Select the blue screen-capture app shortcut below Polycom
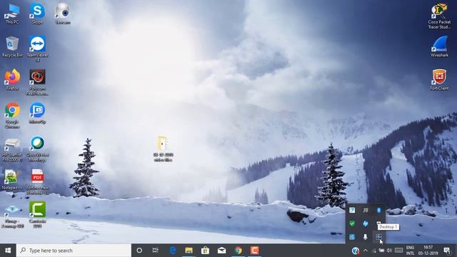 pyautogui.click(x=37, y=114)
